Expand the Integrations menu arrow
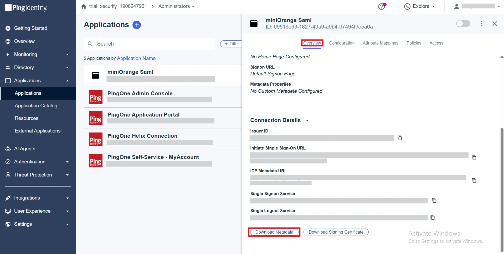This screenshot has height=254, width=504. tap(67, 198)
